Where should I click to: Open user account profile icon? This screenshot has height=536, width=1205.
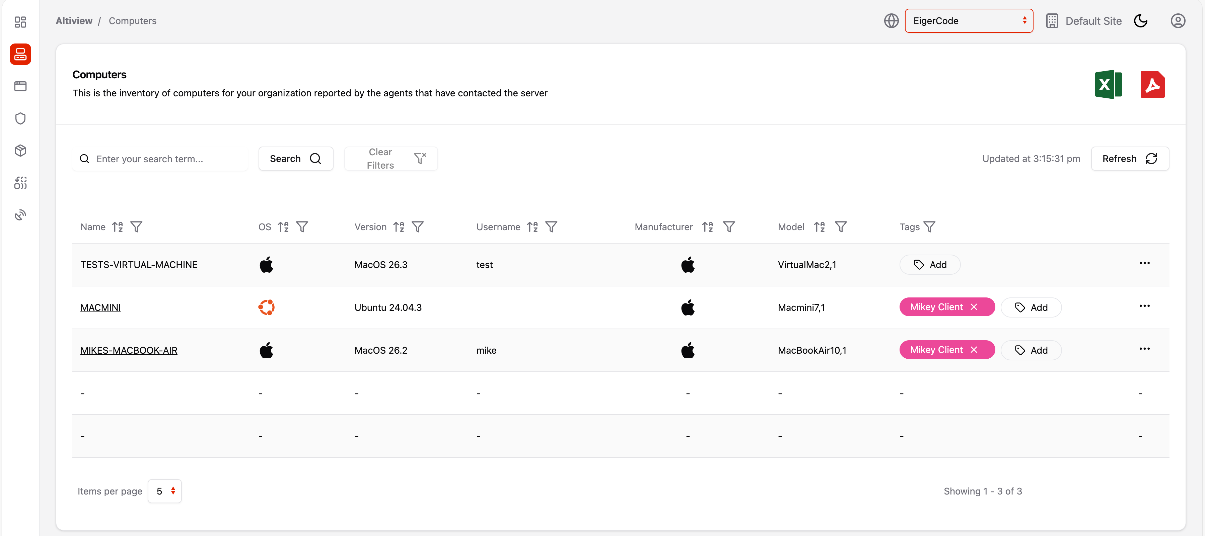1178,21
